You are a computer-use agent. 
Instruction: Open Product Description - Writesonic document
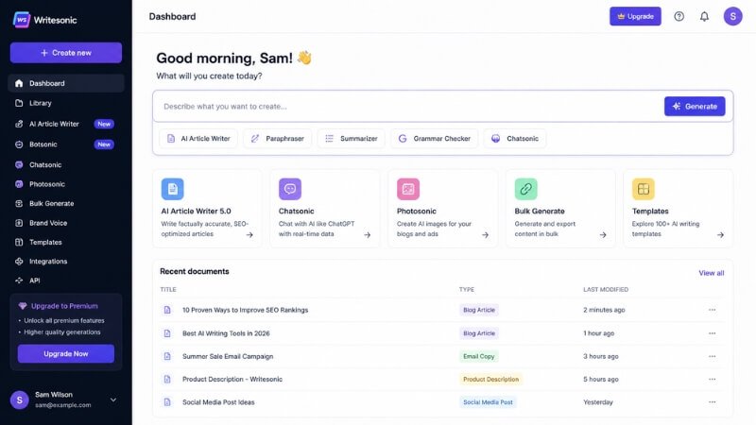232,380
